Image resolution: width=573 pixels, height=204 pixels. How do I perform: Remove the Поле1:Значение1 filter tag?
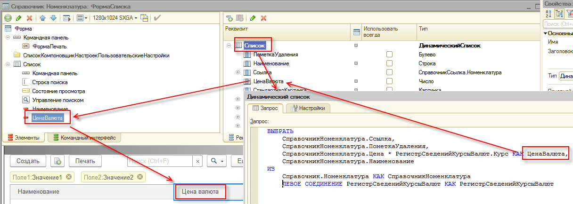69,177
